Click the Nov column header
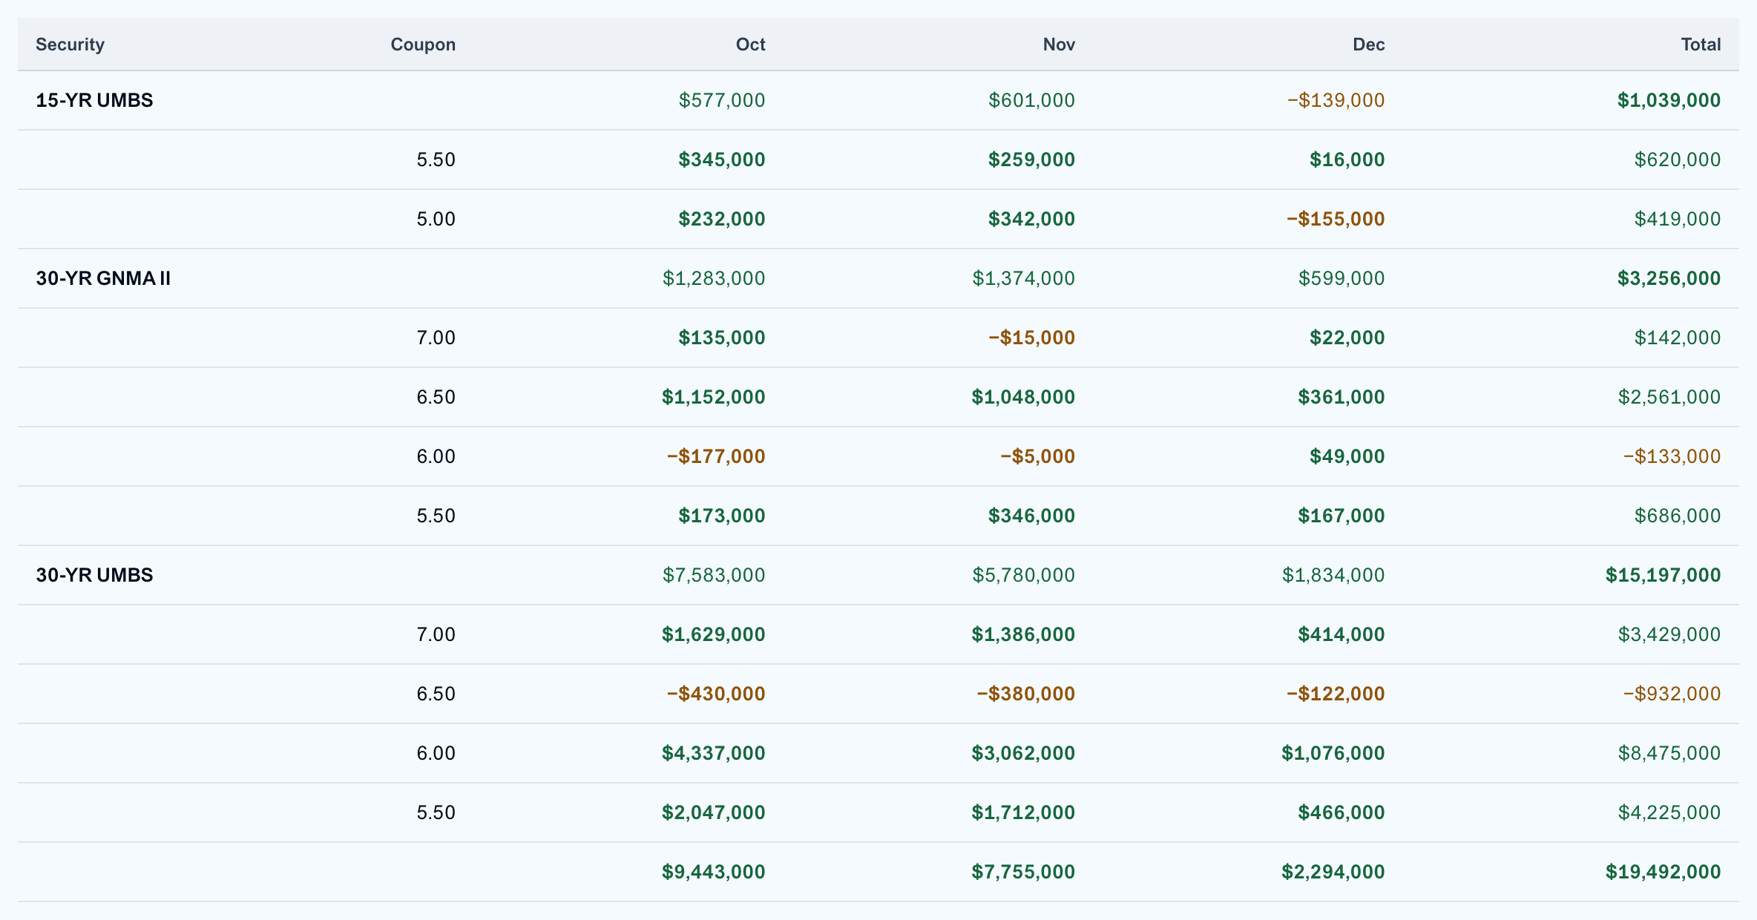Image resolution: width=1757 pixels, height=920 pixels. click(1059, 45)
